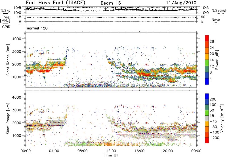Click the 'N.Search' legend label
The width and height of the screenshot is (227, 157).
tap(219, 10)
